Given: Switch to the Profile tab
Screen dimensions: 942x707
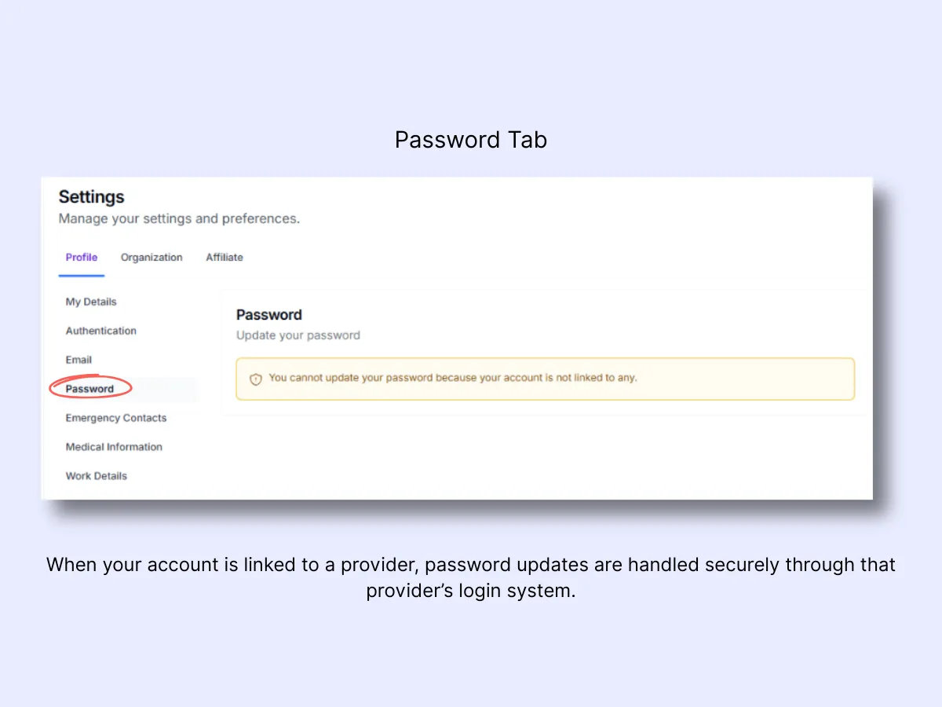Looking at the screenshot, I should click(82, 258).
